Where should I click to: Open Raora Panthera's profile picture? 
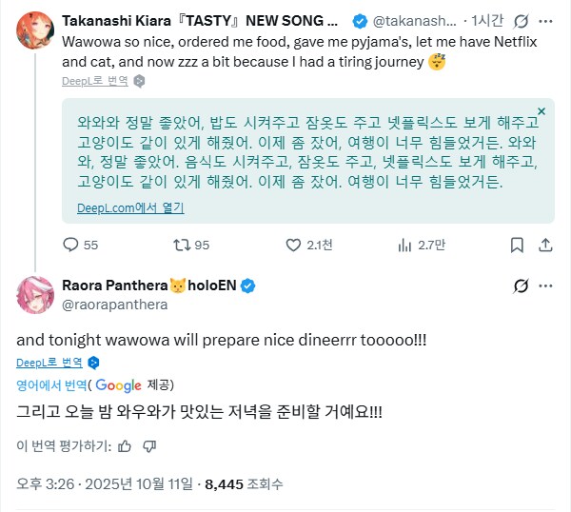click(x=34, y=295)
